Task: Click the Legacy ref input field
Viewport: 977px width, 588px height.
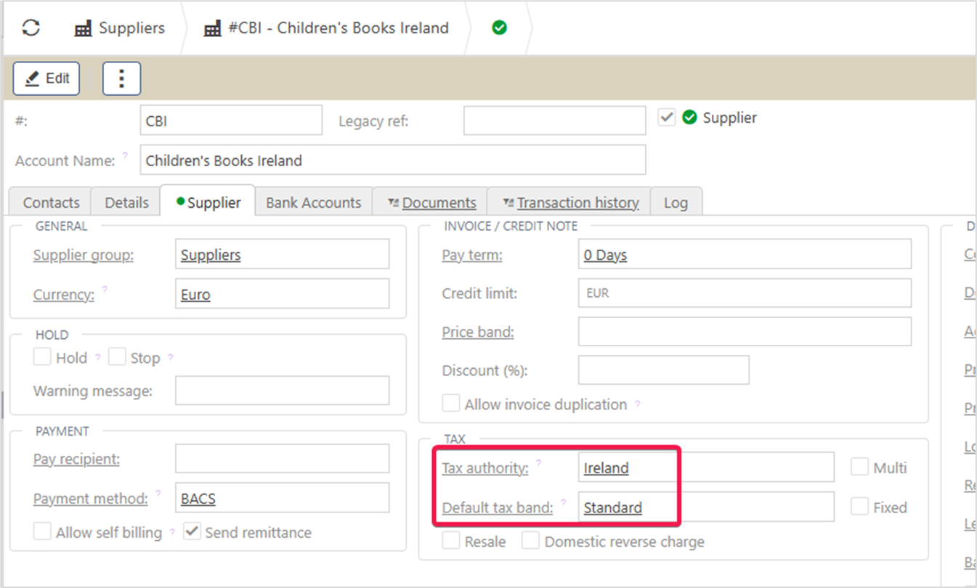Action: [555, 121]
